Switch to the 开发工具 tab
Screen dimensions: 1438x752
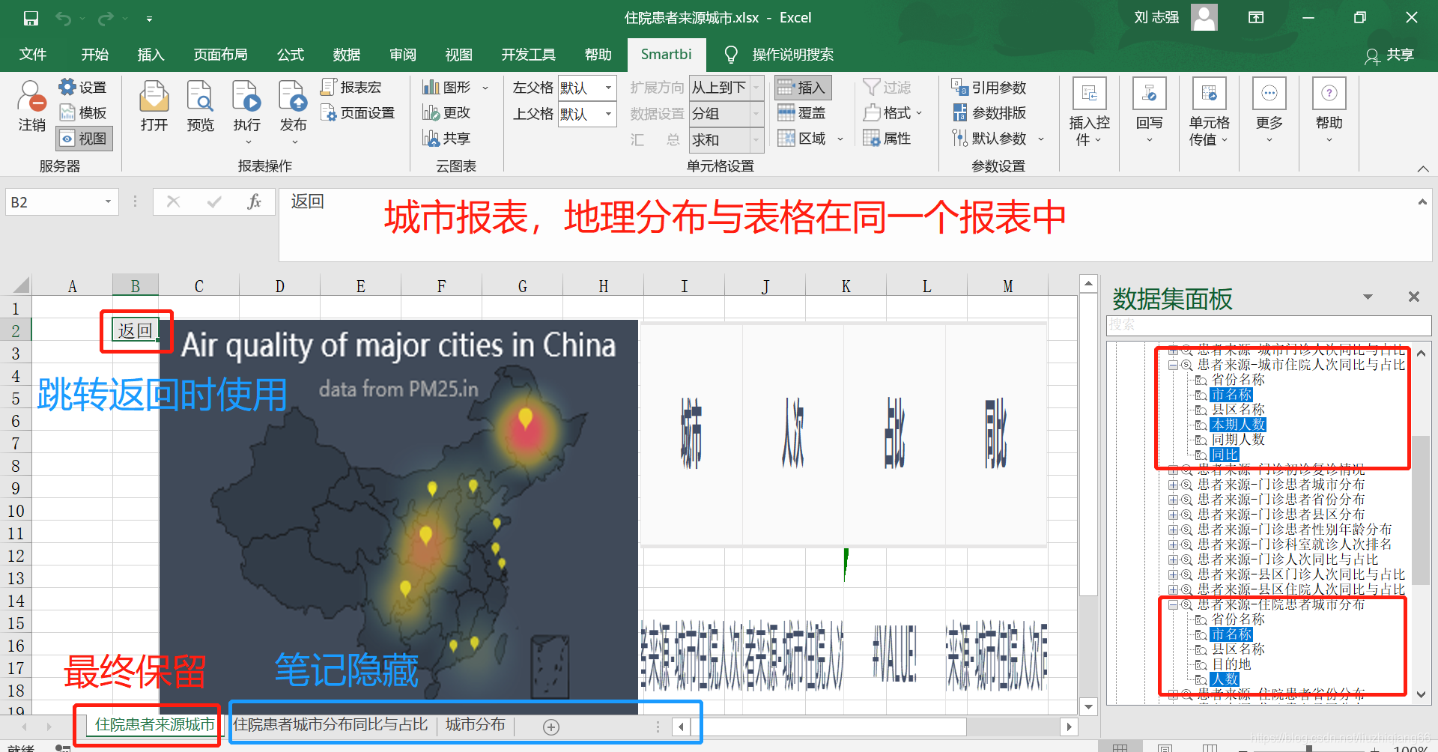(529, 55)
